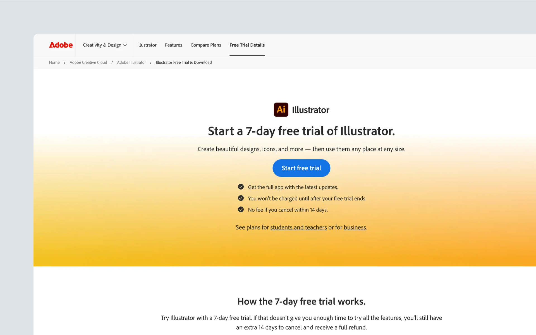Click the red Adobe logo
Viewport: 536px width, 335px height.
[61, 45]
